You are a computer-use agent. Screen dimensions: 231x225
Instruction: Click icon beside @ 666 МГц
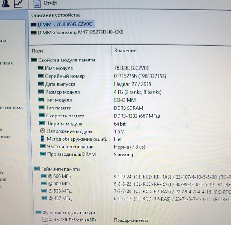pos(43,176)
